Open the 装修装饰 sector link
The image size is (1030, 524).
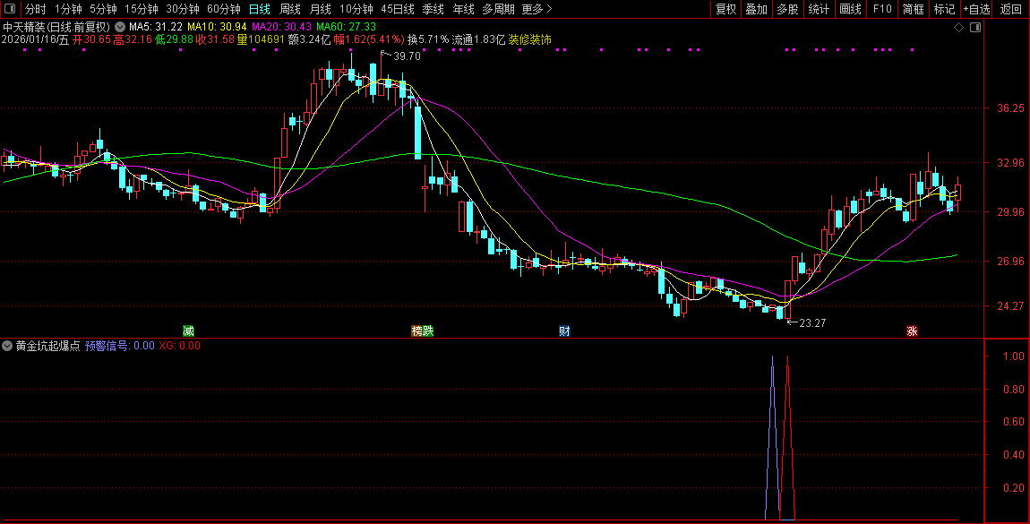point(530,39)
